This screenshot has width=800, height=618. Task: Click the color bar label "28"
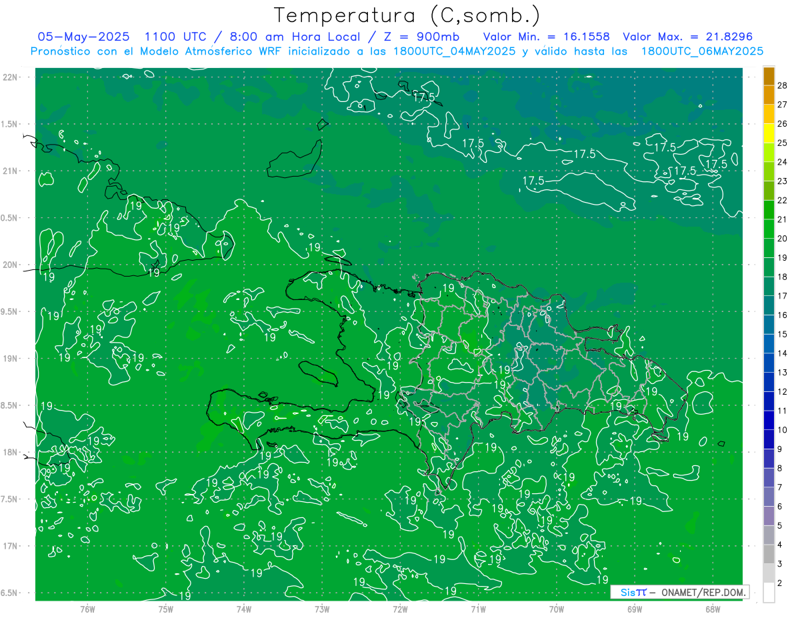tap(783, 85)
